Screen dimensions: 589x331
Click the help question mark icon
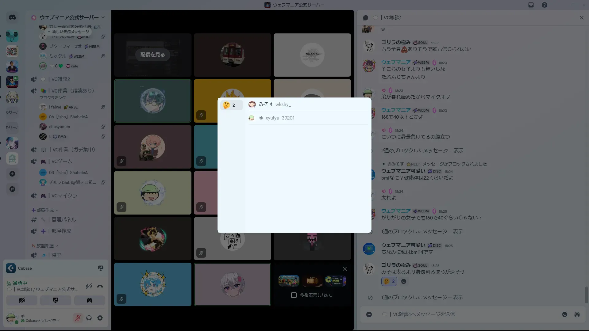click(544, 5)
